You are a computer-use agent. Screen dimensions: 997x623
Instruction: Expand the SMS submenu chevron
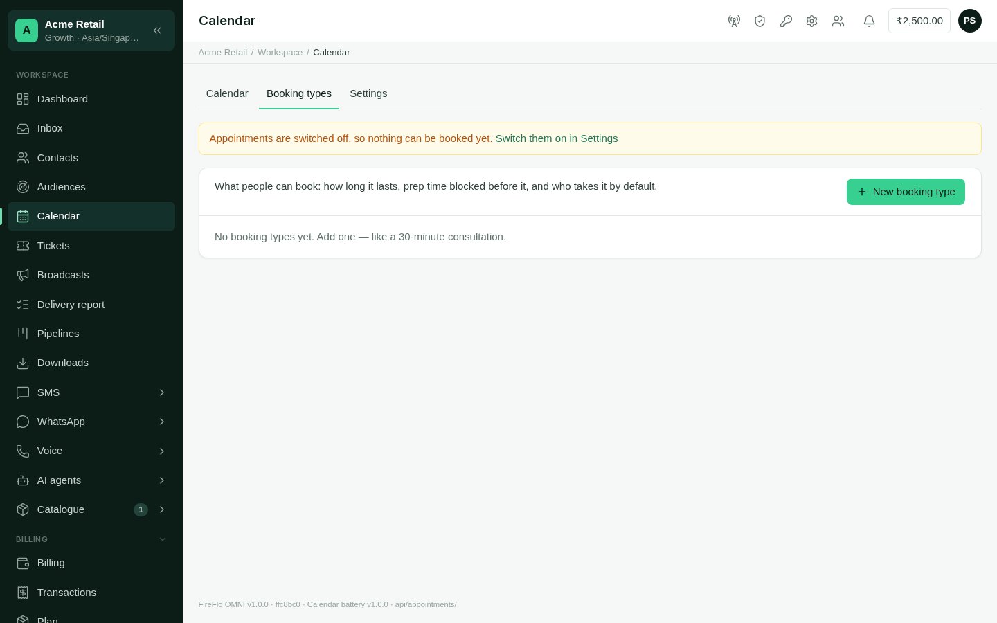(162, 392)
